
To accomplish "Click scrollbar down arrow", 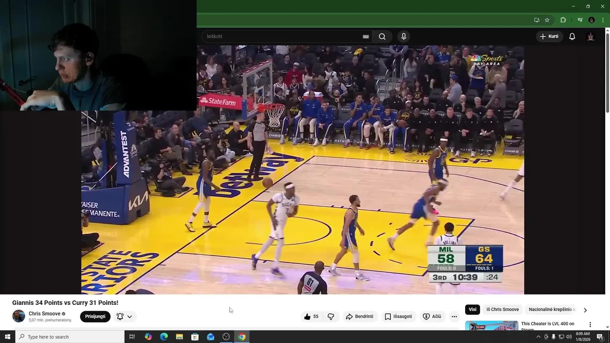I will (x=607, y=327).
